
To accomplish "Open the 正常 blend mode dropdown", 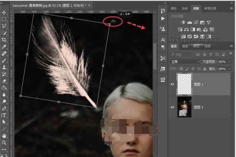I will [185, 62].
